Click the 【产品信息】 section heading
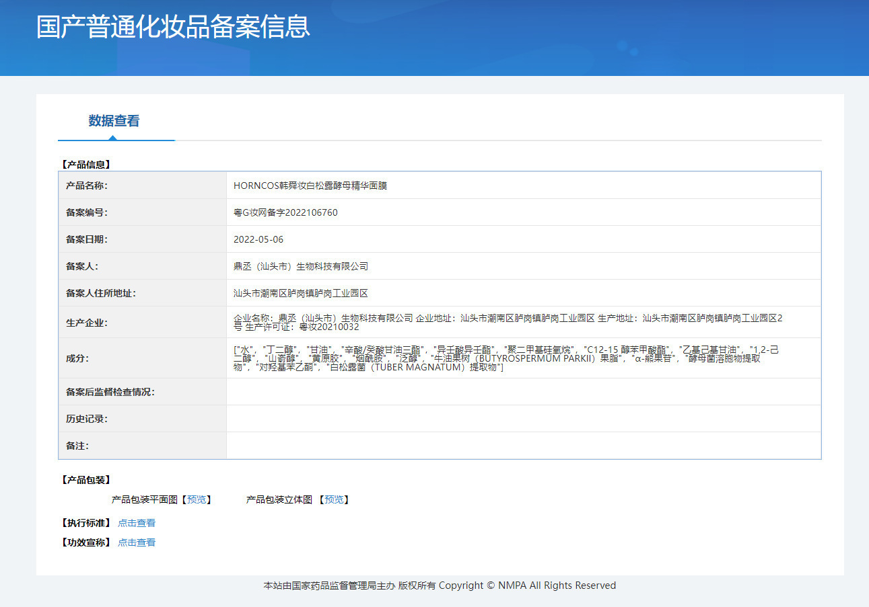This screenshot has width=869, height=607. 85,164
